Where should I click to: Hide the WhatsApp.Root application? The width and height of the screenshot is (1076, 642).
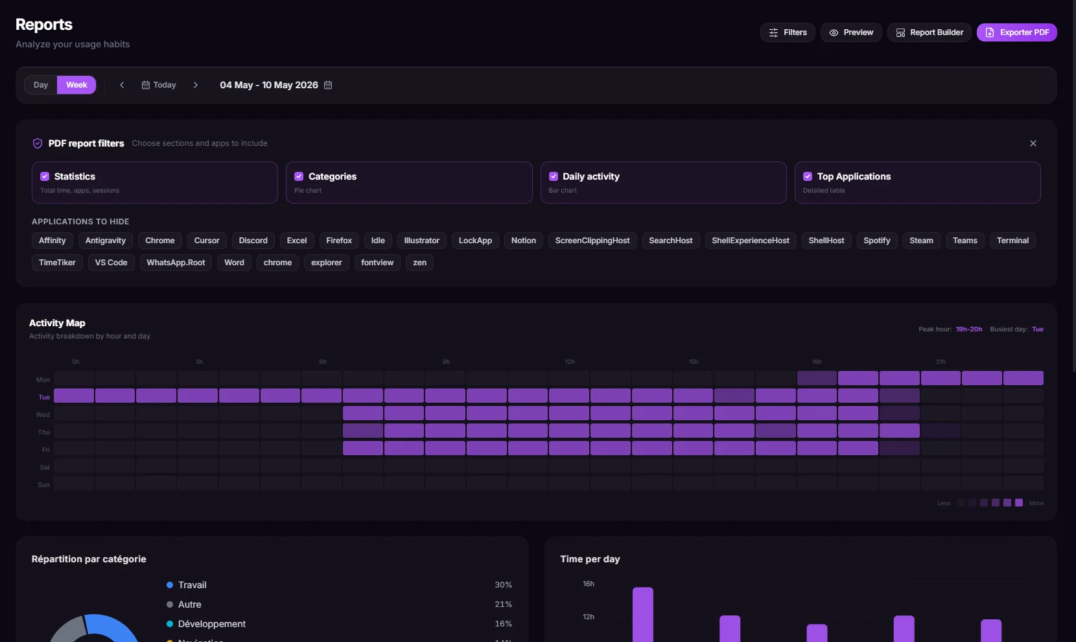click(176, 263)
